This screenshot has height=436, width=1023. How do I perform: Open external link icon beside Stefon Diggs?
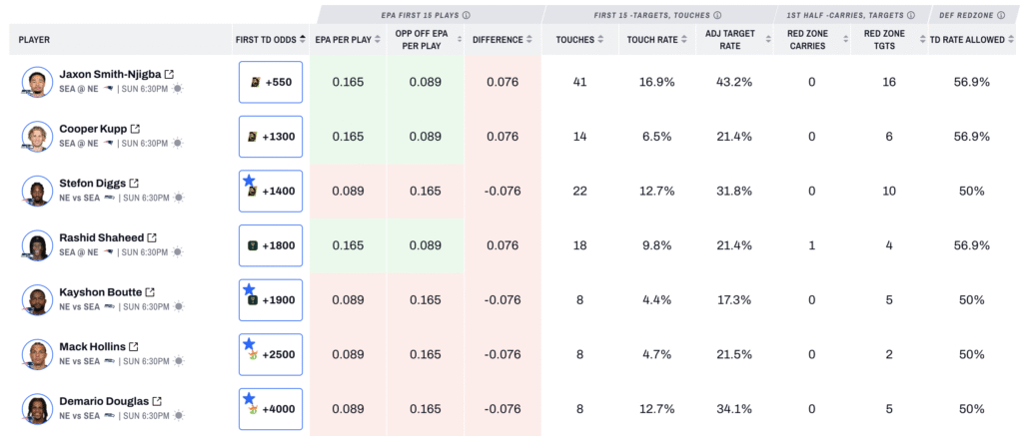(x=134, y=184)
